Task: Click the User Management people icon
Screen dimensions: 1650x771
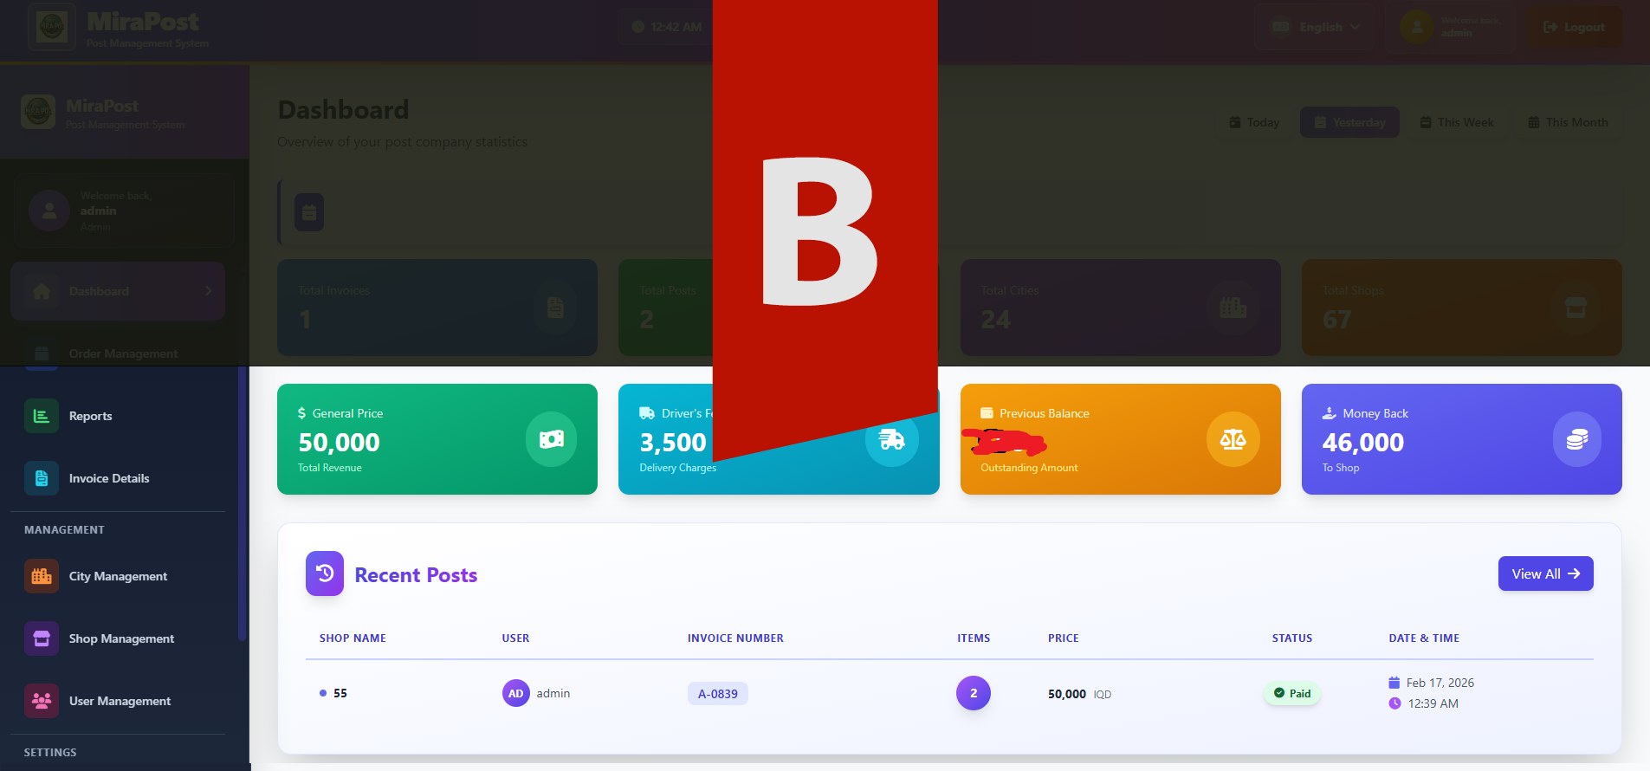Action: 42,701
